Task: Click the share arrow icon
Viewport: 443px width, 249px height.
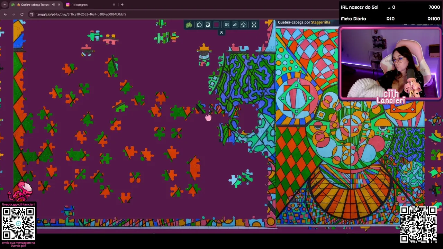Action: tap(235, 25)
